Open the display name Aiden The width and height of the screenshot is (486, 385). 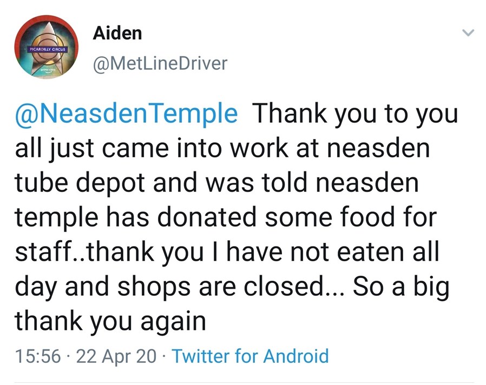(117, 33)
